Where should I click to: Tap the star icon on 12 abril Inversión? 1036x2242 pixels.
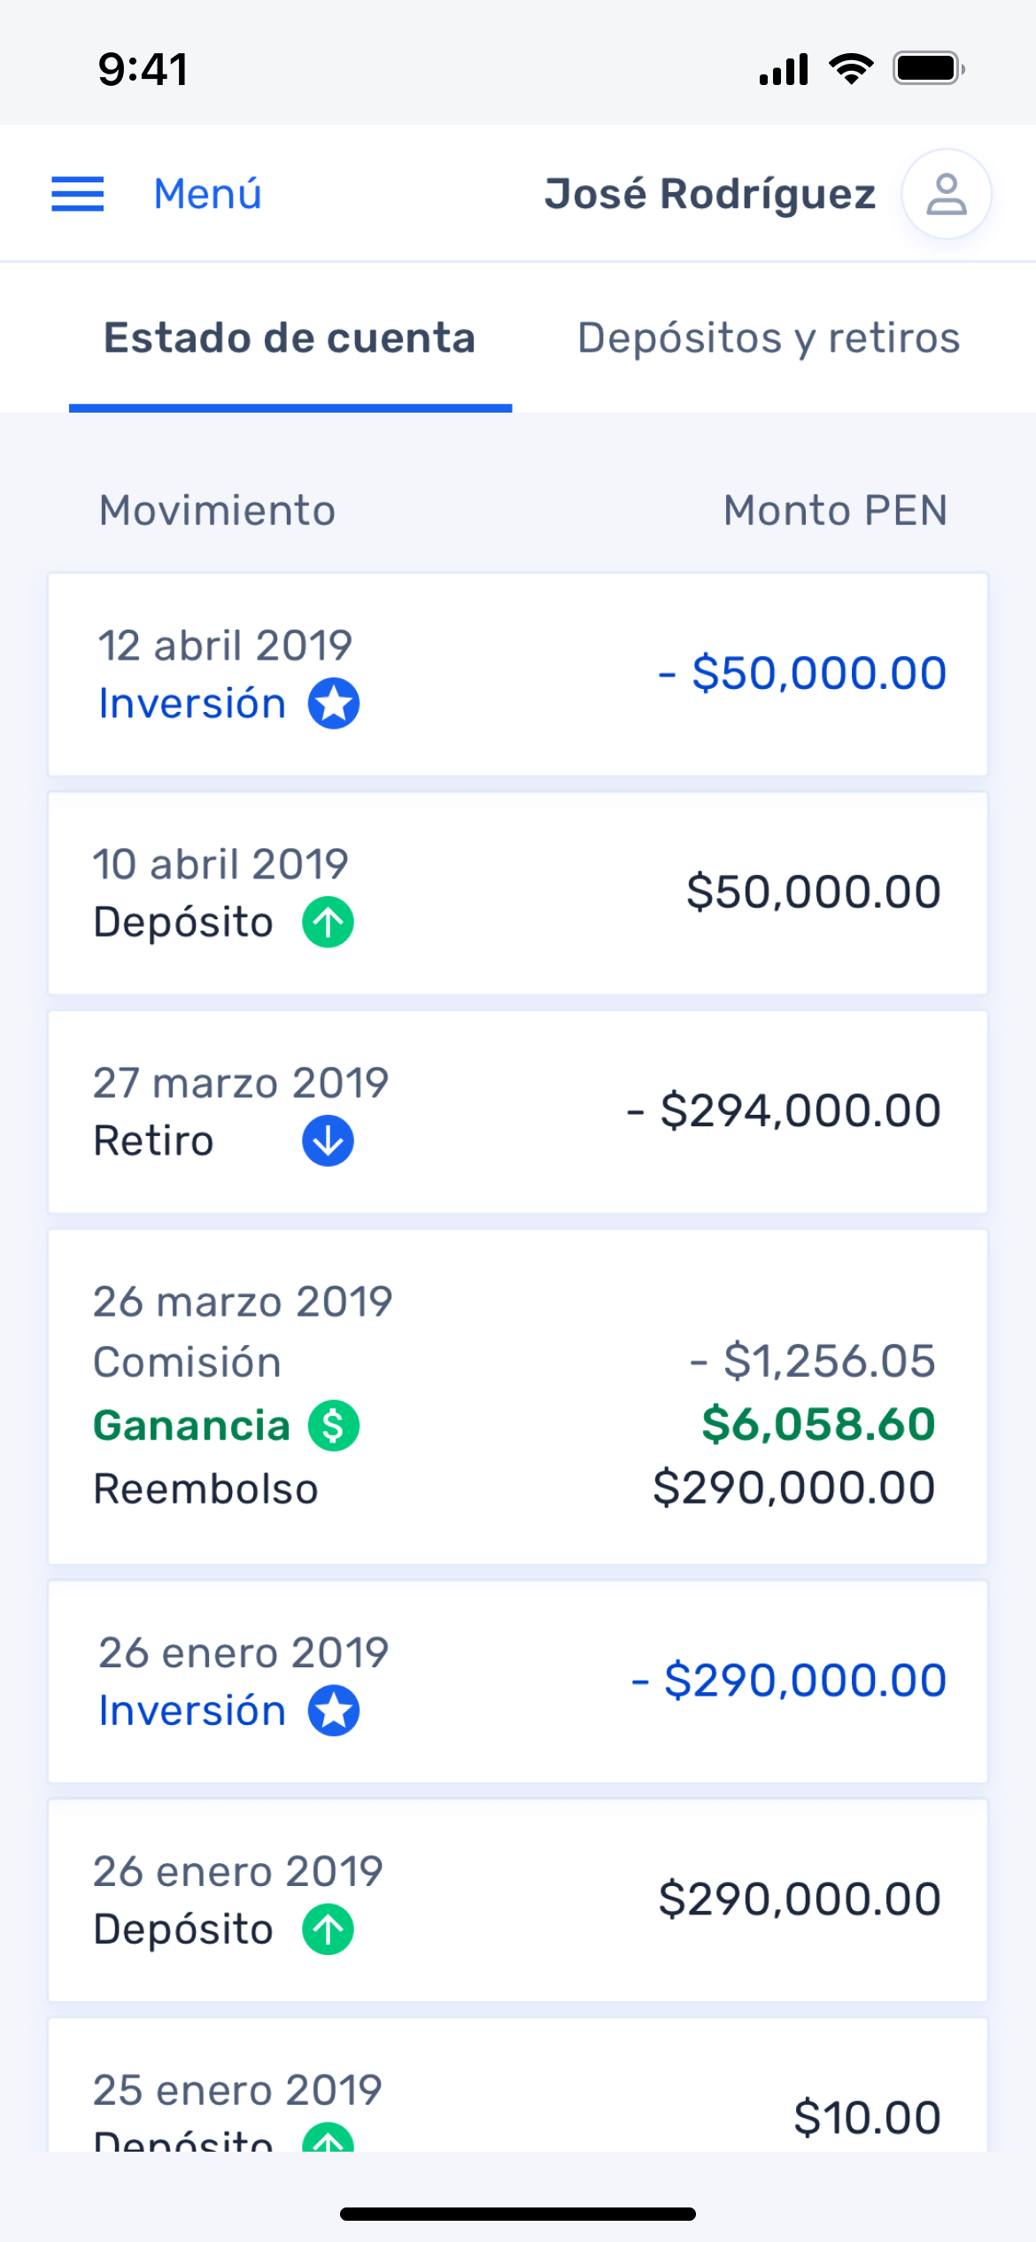(x=334, y=704)
